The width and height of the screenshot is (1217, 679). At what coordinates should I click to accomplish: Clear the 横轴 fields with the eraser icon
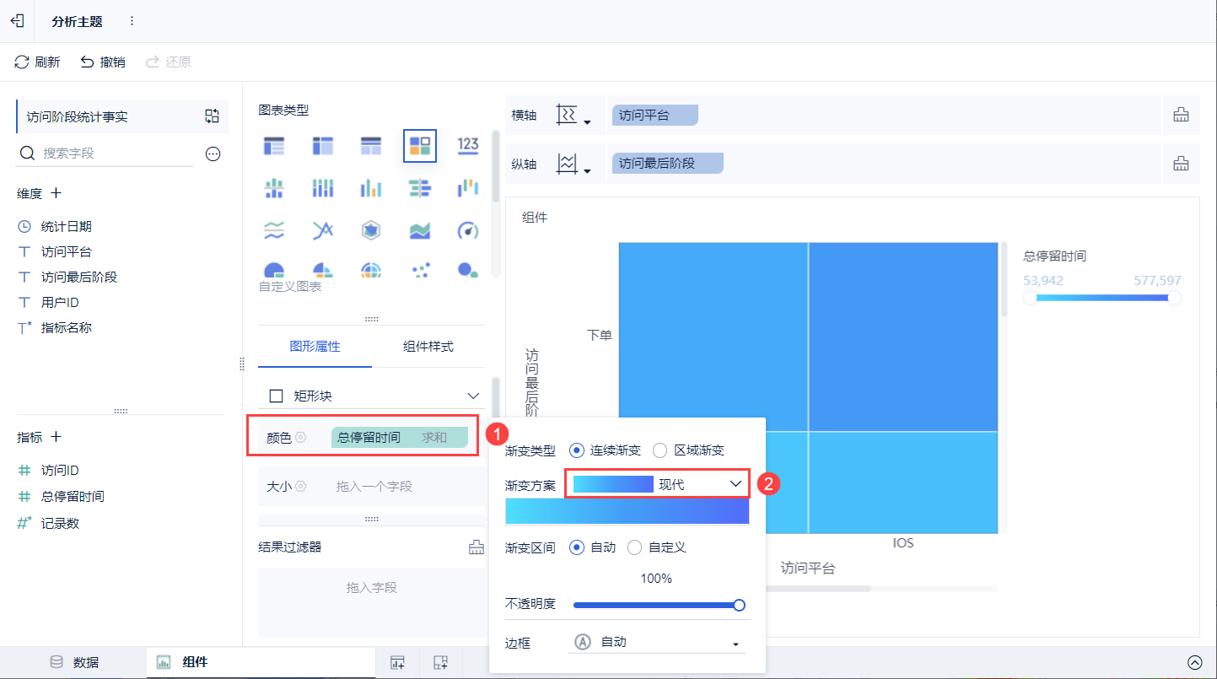tap(1181, 116)
